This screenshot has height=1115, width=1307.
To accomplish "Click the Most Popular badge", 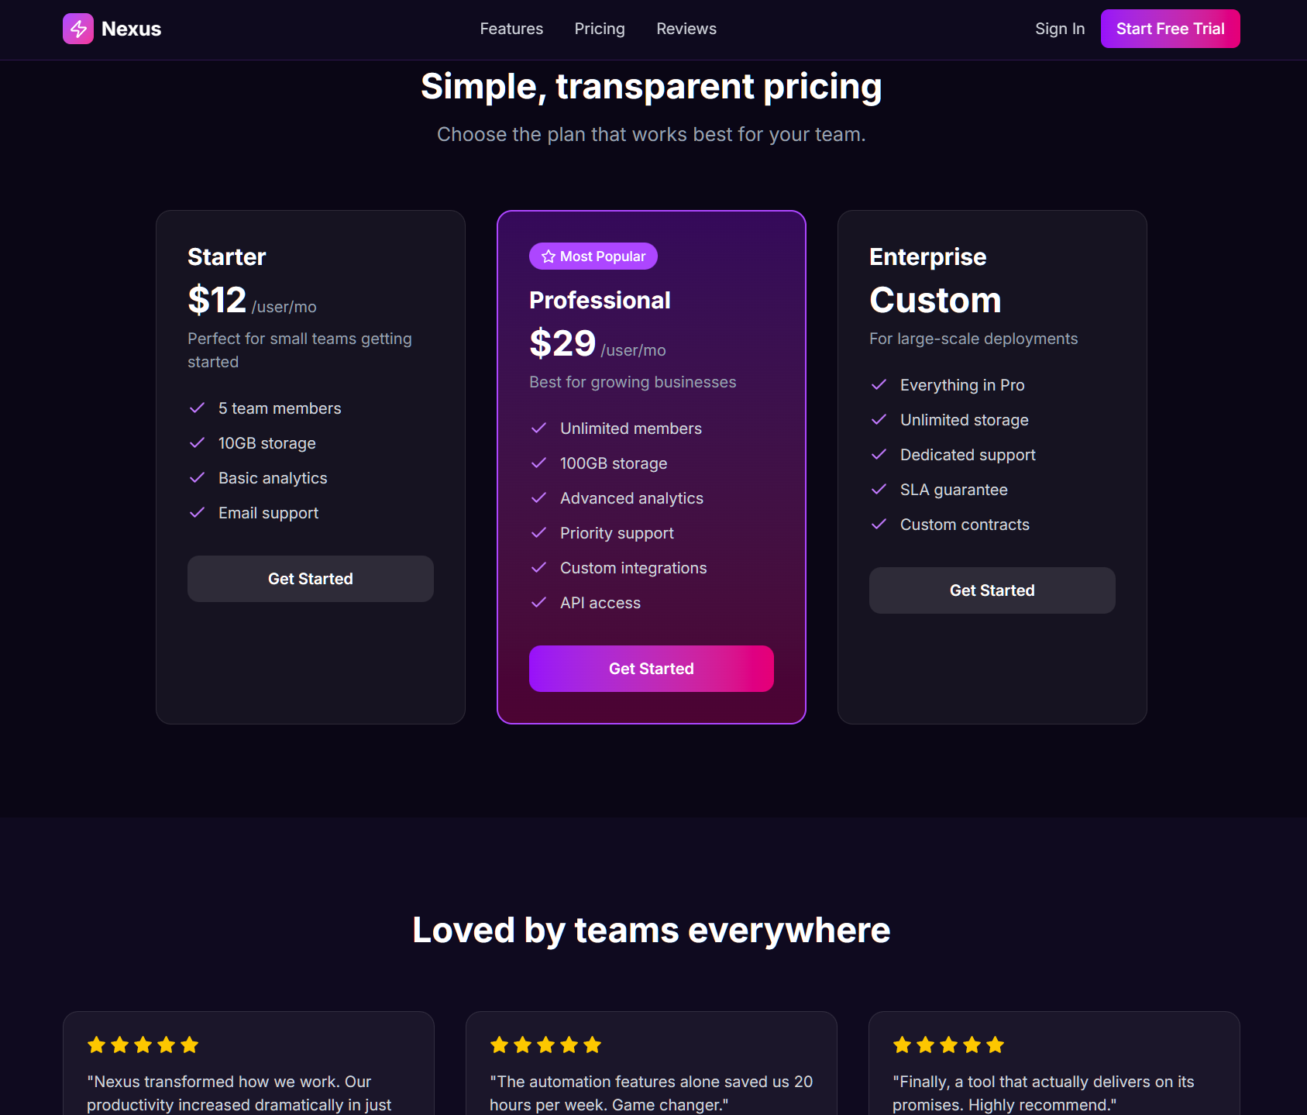I will click(593, 256).
